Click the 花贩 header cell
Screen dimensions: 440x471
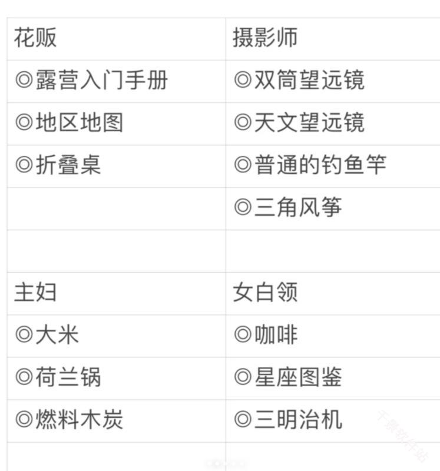(x=35, y=38)
